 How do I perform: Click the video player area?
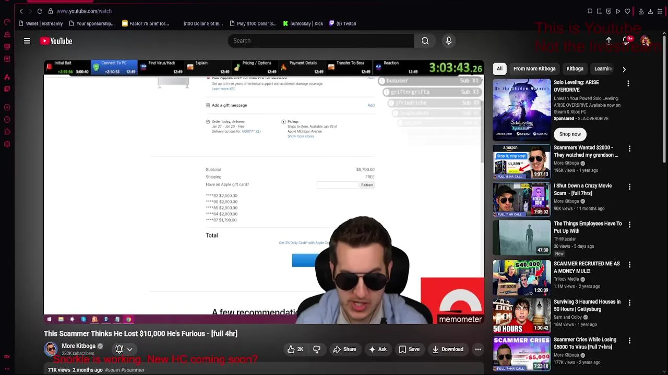[x=264, y=193]
